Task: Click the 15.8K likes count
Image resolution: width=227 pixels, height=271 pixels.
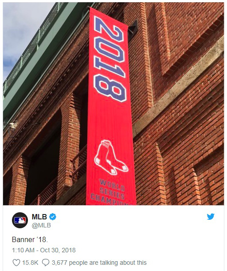Action: click(30, 263)
